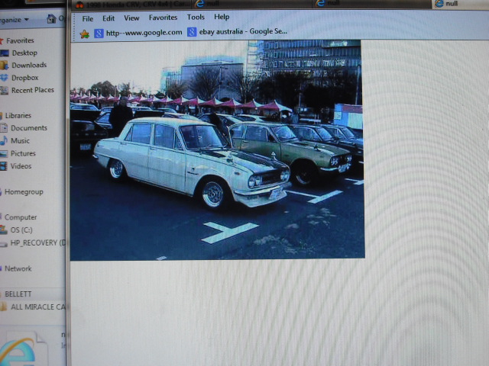Open the Tools menu

pos(196,18)
